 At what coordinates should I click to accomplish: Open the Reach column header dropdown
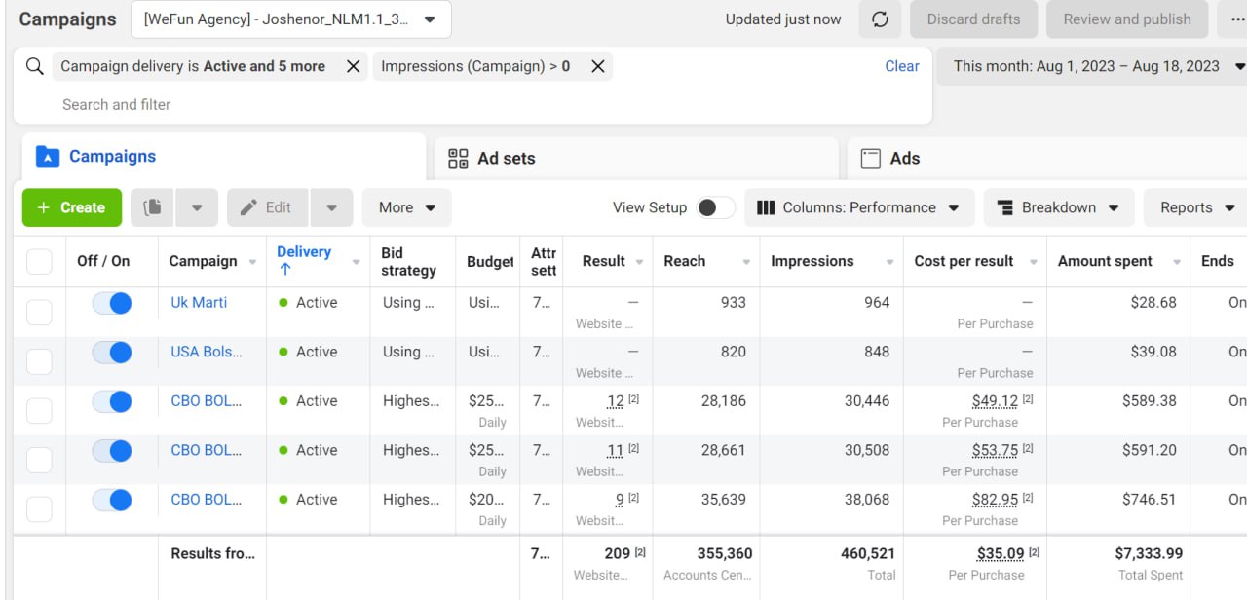click(x=746, y=262)
